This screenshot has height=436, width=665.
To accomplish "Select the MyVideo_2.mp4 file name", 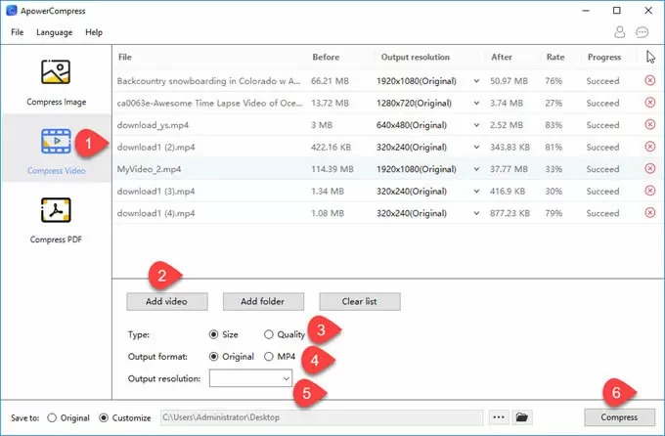I will pyautogui.click(x=149, y=169).
